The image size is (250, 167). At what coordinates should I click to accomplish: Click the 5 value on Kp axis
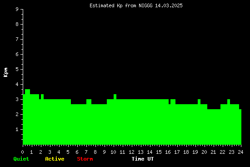(x=17, y=69)
